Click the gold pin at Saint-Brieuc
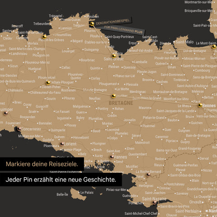The height and width of the screenshot is (217, 217). coord(114,56)
